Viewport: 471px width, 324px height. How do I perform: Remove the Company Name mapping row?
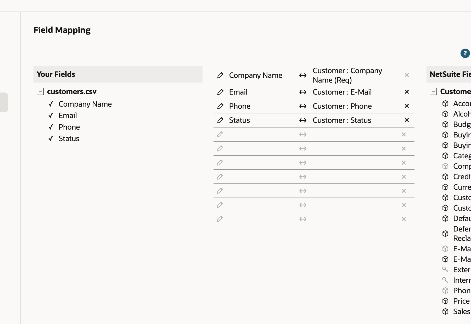tap(407, 75)
